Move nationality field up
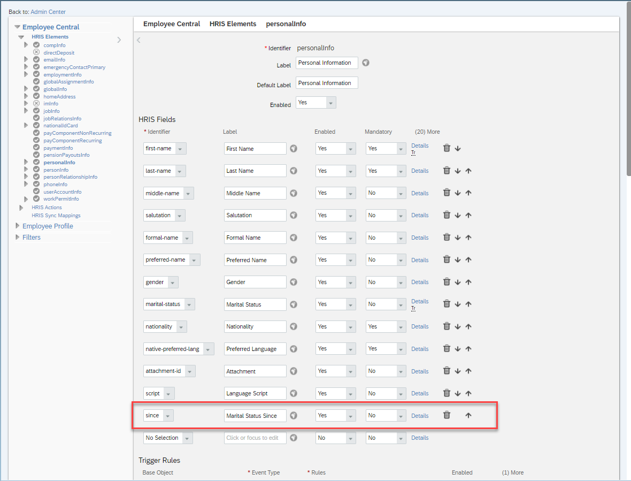Screen dimensions: 631x481 pyautogui.click(x=468, y=326)
